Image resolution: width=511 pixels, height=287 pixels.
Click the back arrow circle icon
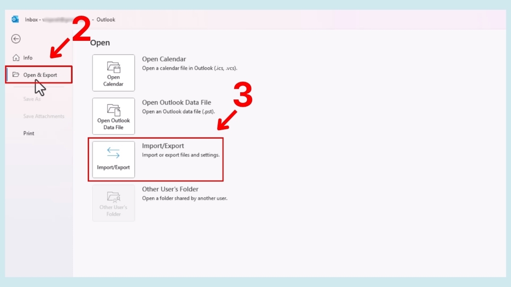coord(16,39)
